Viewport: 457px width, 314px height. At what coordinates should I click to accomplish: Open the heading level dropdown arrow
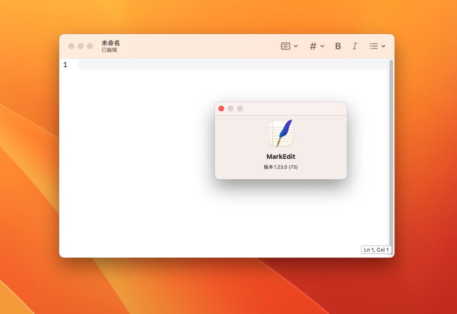[322, 46]
